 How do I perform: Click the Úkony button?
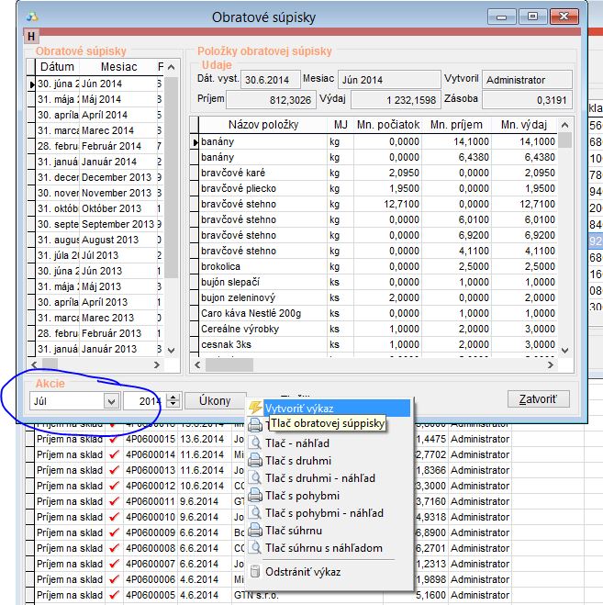point(214,400)
